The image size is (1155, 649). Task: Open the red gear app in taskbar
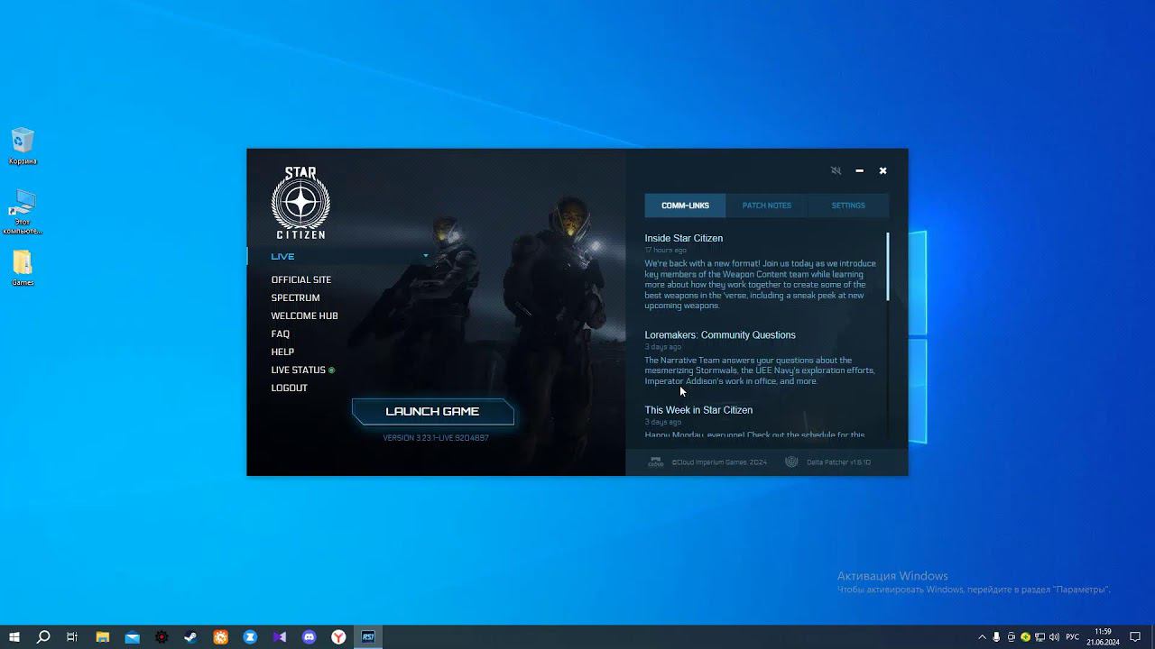coord(162,636)
